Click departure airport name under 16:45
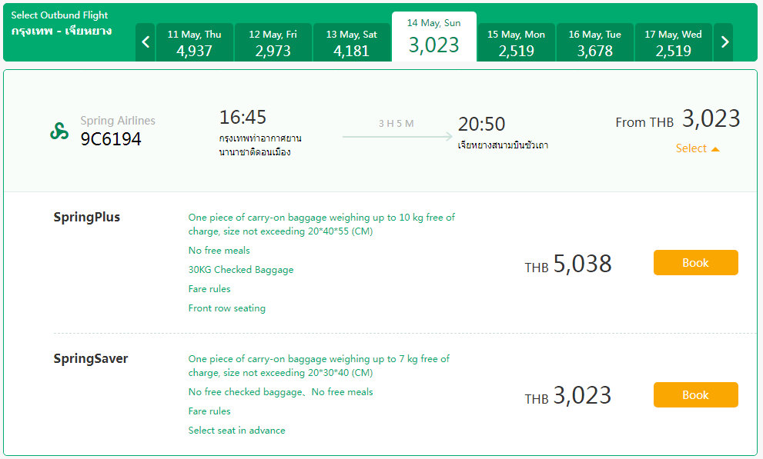 point(259,145)
